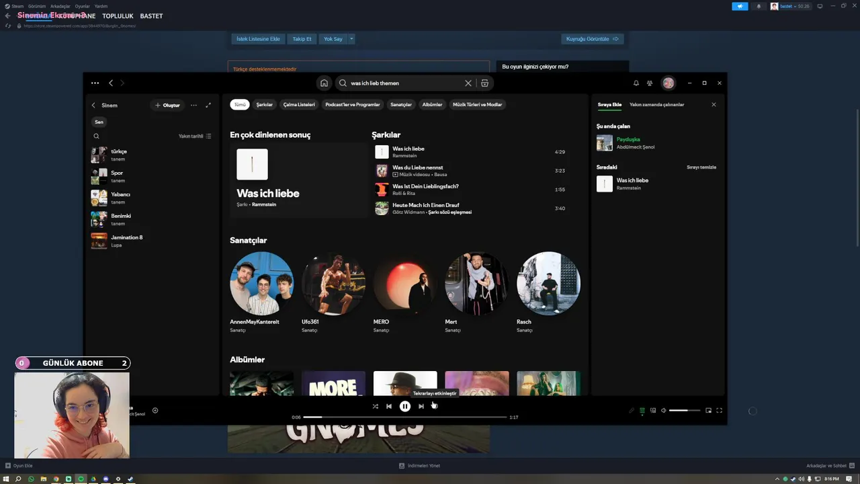This screenshot has height=484, width=860.
Task: Open the Yabancı playlist
Action: pyautogui.click(x=153, y=198)
